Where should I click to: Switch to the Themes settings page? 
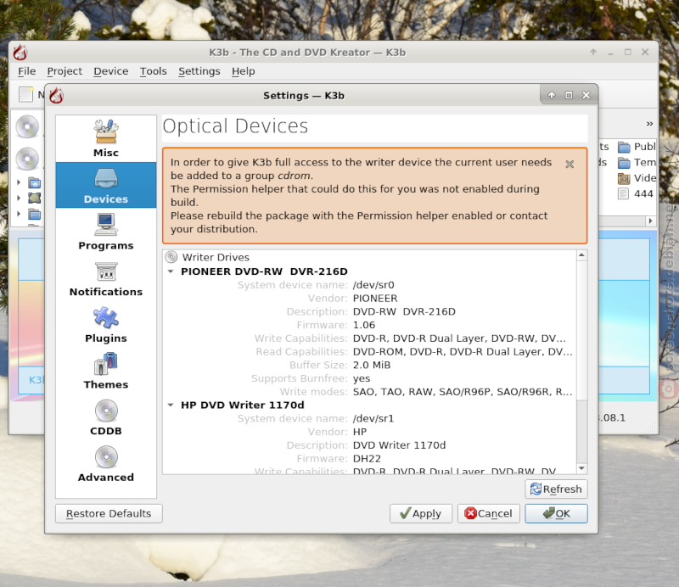point(106,371)
